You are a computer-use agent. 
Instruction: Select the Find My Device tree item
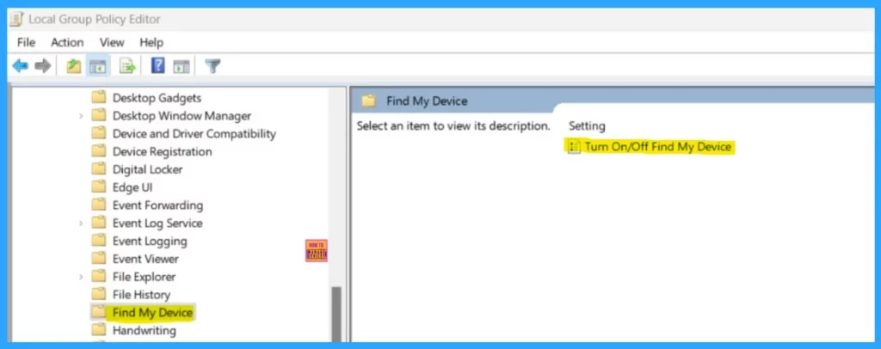pos(152,313)
